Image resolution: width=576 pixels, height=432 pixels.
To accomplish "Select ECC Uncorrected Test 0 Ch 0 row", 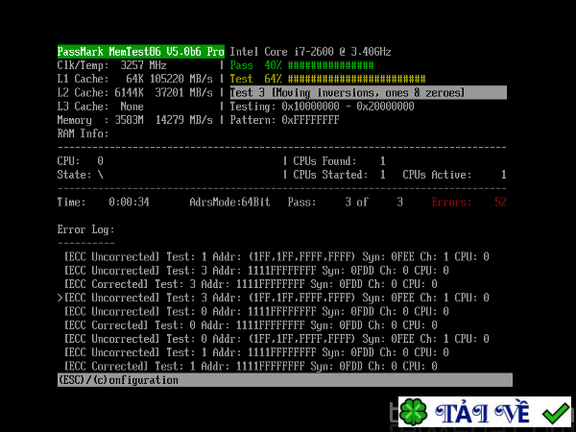I will [256, 311].
